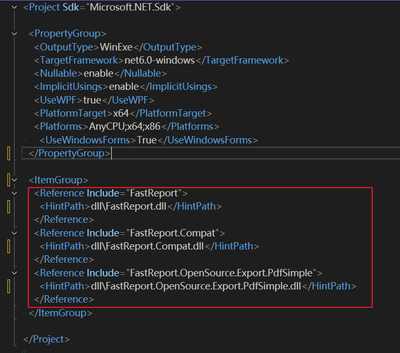The width and height of the screenshot is (400, 353).
Task: Click the opening PropertyGroup tag
Action: 67,34
